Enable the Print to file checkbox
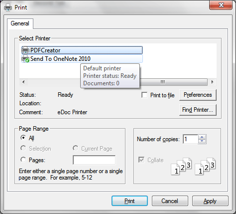This screenshot has width=236, height=214. (144, 95)
